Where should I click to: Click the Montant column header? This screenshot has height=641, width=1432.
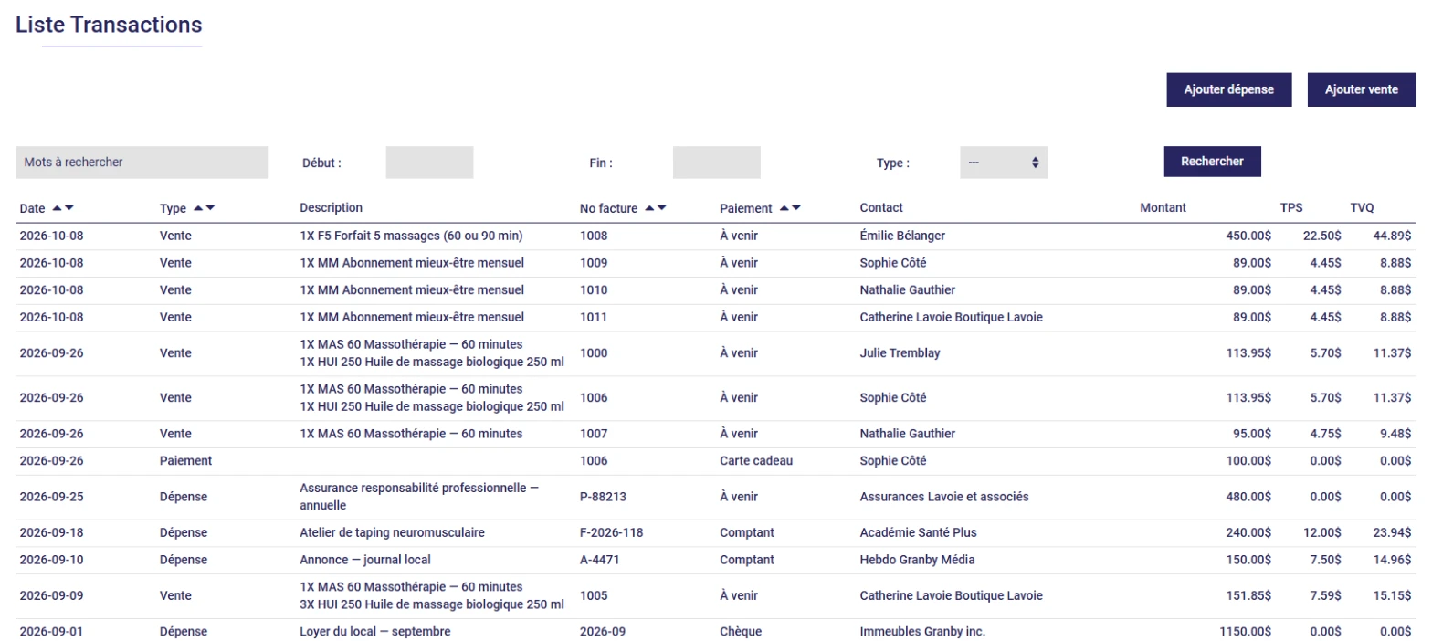point(1163,208)
